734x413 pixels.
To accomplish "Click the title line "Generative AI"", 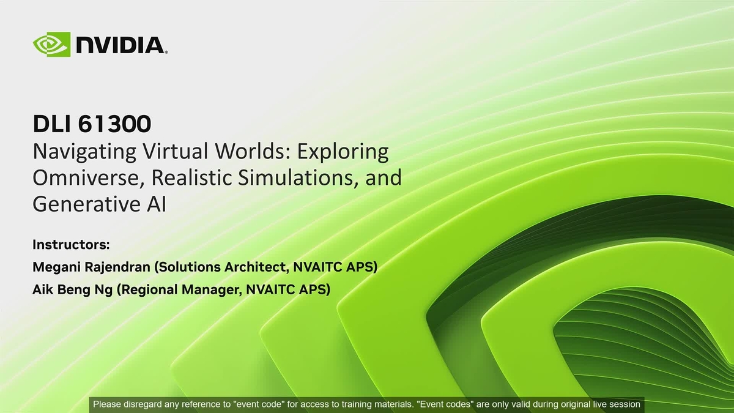I will tap(99, 205).
